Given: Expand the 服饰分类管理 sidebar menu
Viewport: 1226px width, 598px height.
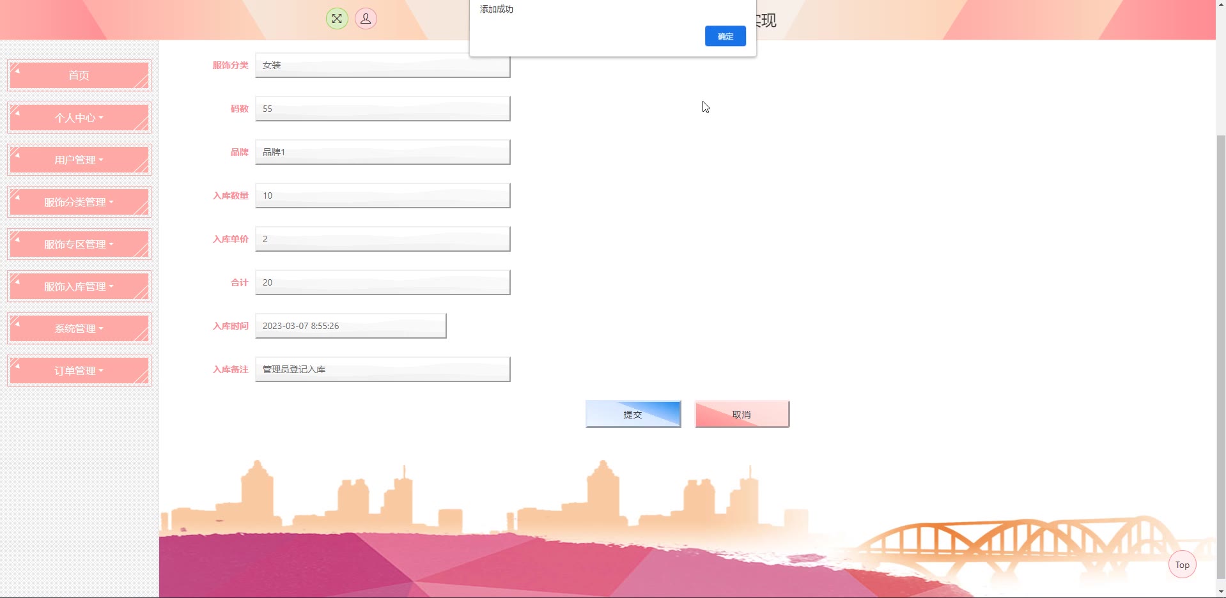Looking at the screenshot, I should [x=79, y=202].
